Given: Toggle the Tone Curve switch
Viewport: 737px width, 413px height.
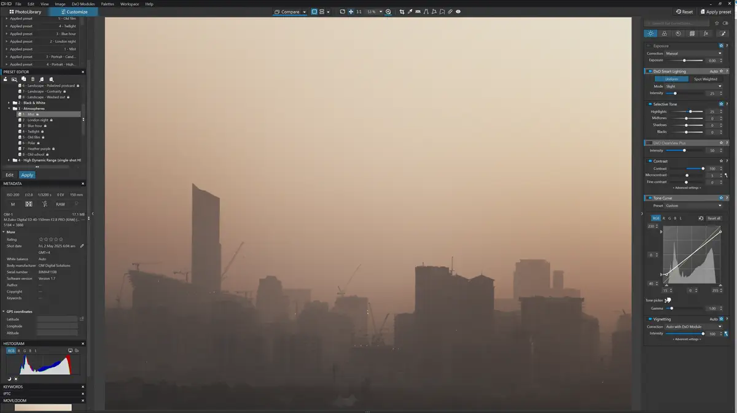Looking at the screenshot, I should click(x=650, y=198).
